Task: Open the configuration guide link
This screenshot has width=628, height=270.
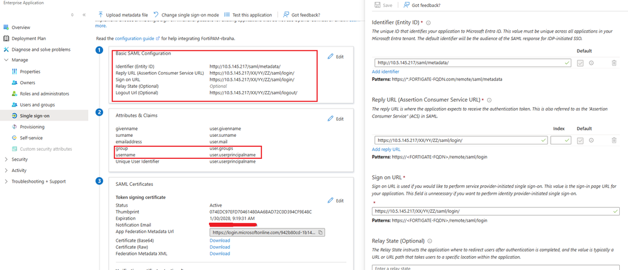Action: [137, 39]
